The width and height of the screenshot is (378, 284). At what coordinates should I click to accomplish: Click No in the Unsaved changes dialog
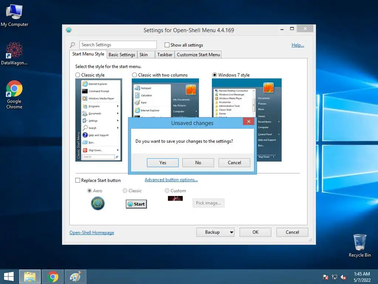click(x=198, y=163)
